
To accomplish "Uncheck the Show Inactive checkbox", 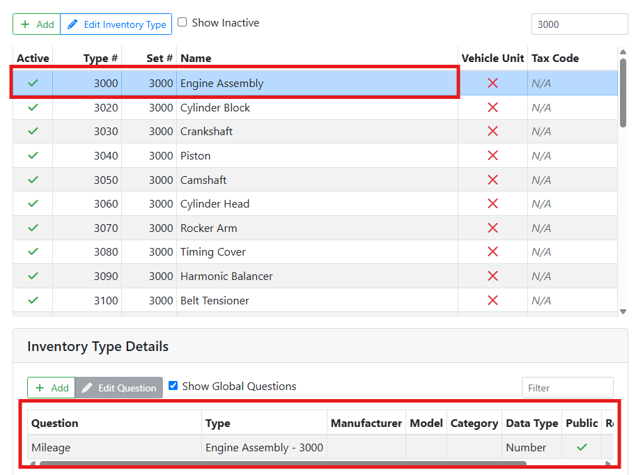I will (183, 22).
